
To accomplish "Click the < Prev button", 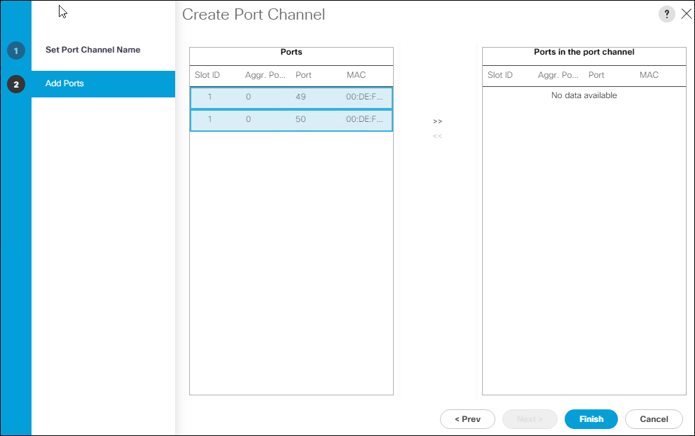I will pyautogui.click(x=467, y=419).
